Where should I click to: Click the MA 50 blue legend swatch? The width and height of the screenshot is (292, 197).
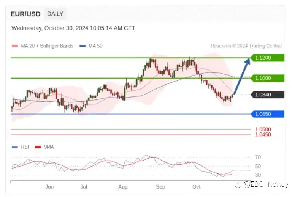pos(83,46)
